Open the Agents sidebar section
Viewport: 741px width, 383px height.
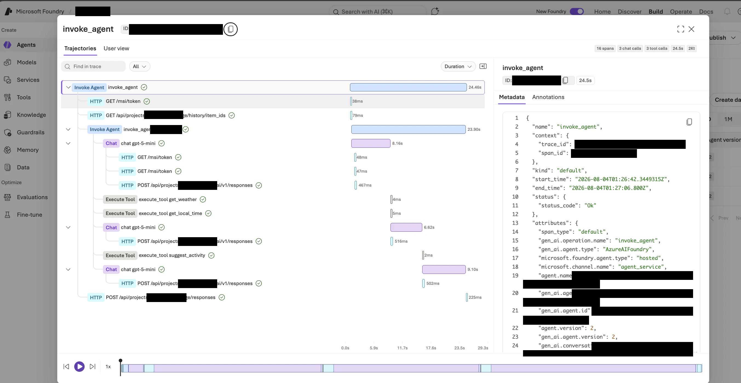coord(26,45)
